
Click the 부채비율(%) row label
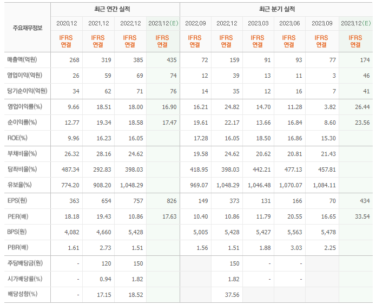click(x=22, y=153)
